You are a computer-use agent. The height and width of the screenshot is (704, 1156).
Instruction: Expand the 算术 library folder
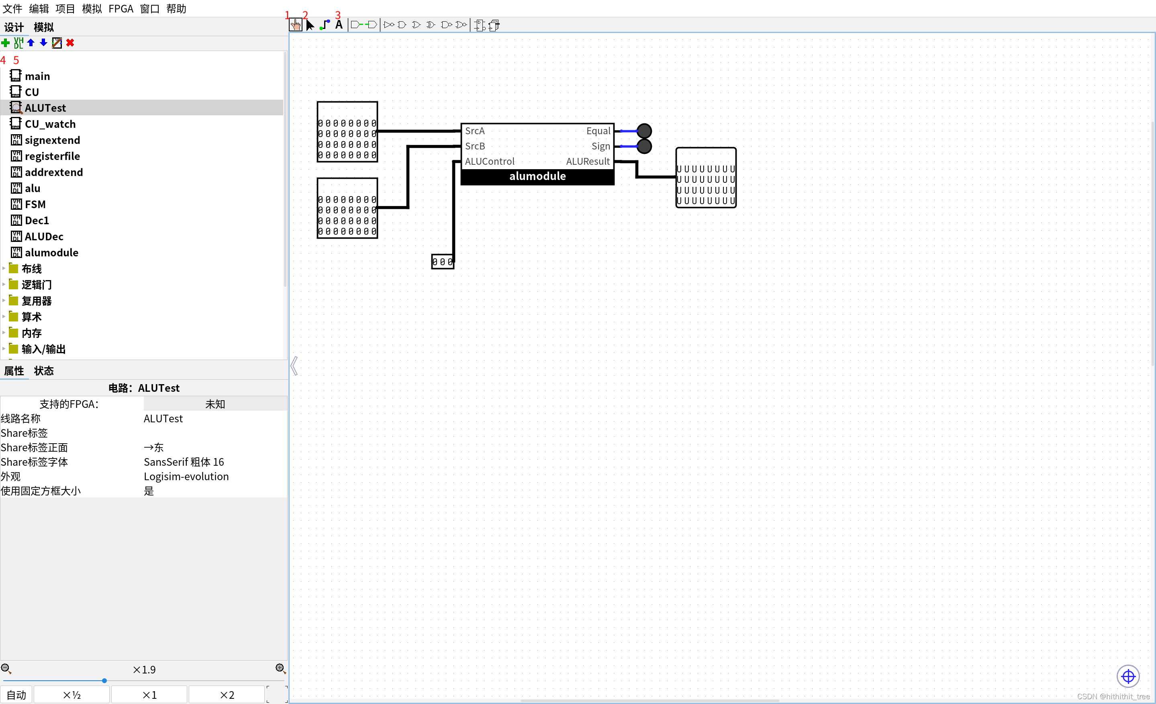tap(4, 317)
